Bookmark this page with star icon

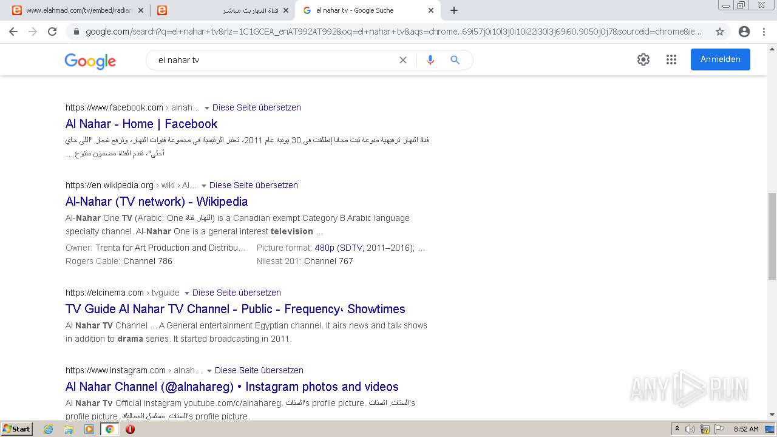coord(720,32)
